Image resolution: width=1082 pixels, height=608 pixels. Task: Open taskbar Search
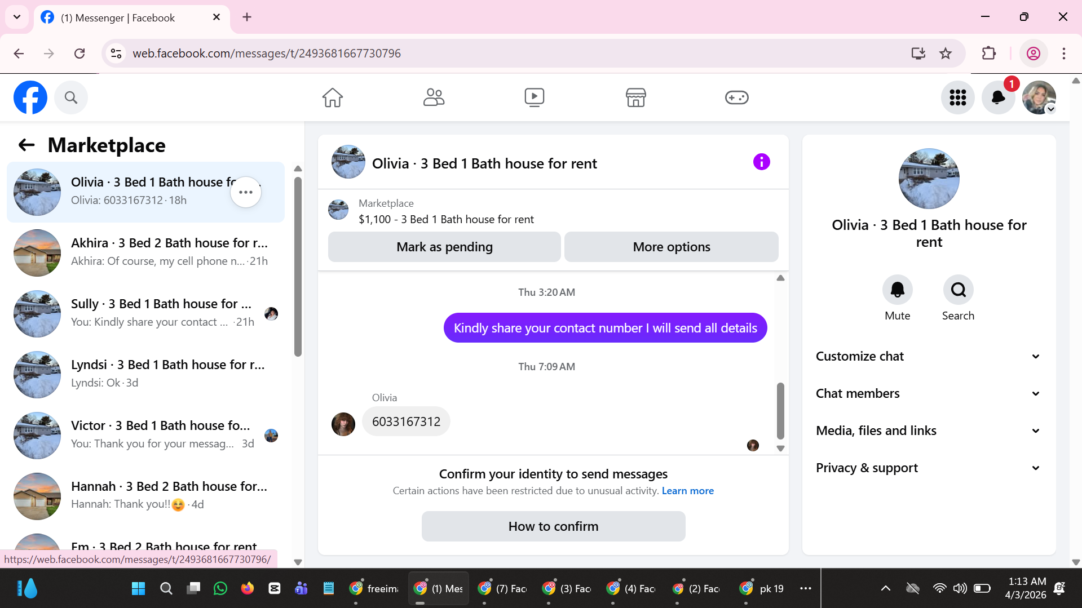166,588
